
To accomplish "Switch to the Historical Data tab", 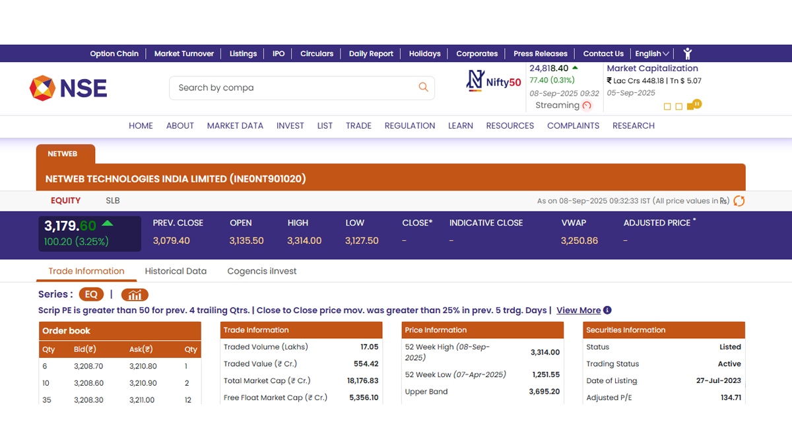I will (176, 271).
